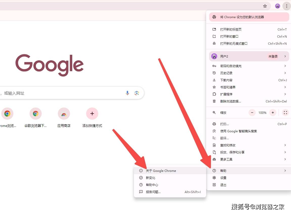Open a new incognito window

click(249, 44)
